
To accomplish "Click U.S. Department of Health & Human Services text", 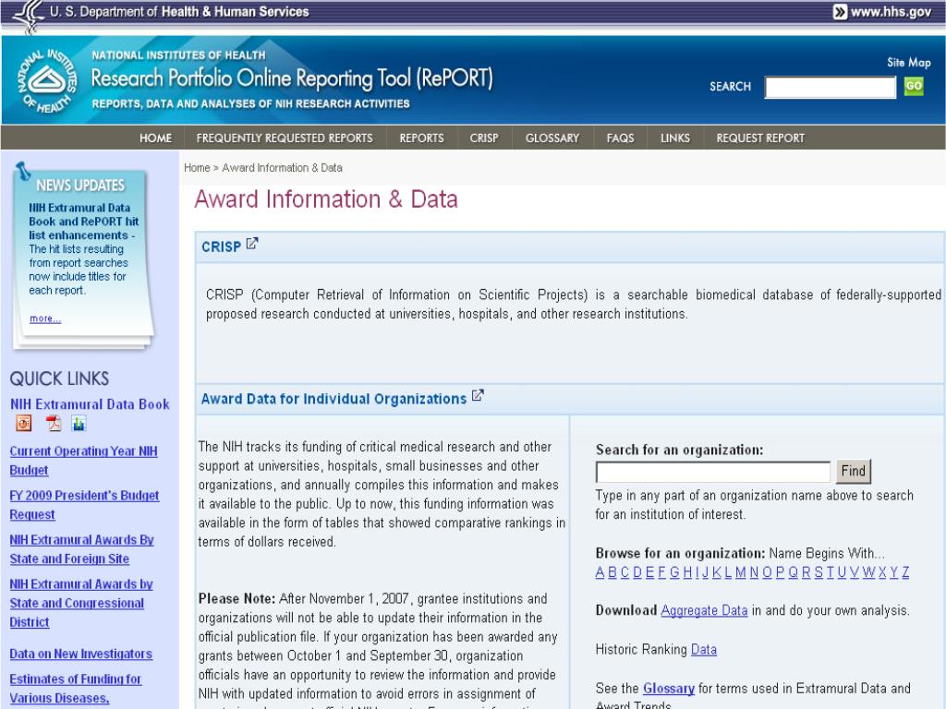I will coord(179,11).
